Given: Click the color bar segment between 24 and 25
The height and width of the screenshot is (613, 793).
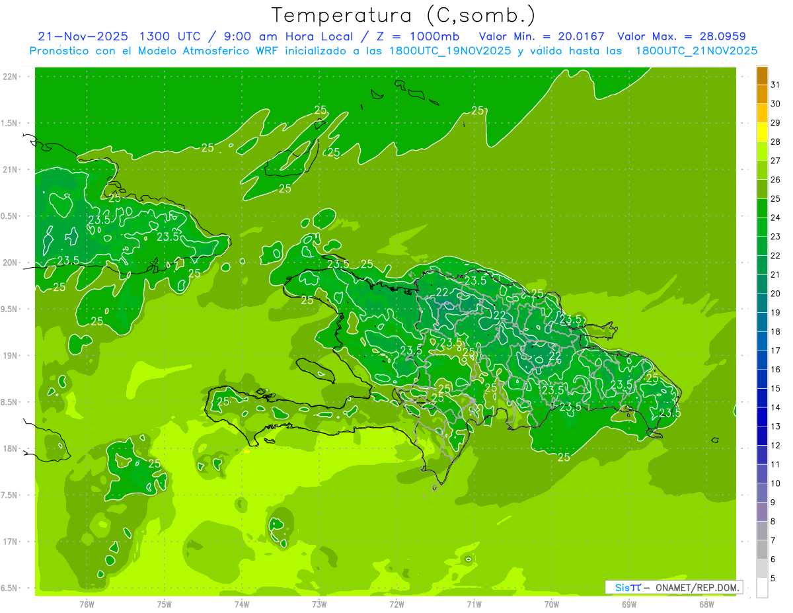Looking at the screenshot, I should 762,208.
